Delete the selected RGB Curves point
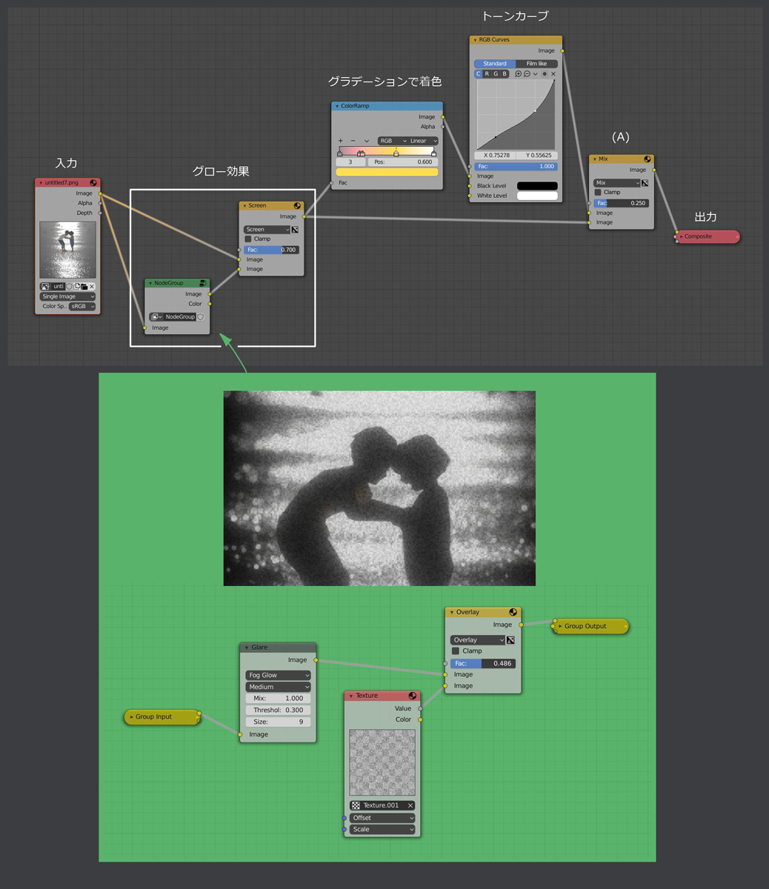Viewport: 769px width, 889px height. [x=553, y=74]
